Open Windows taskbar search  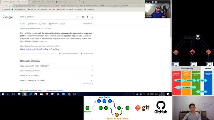(x=8, y=94)
